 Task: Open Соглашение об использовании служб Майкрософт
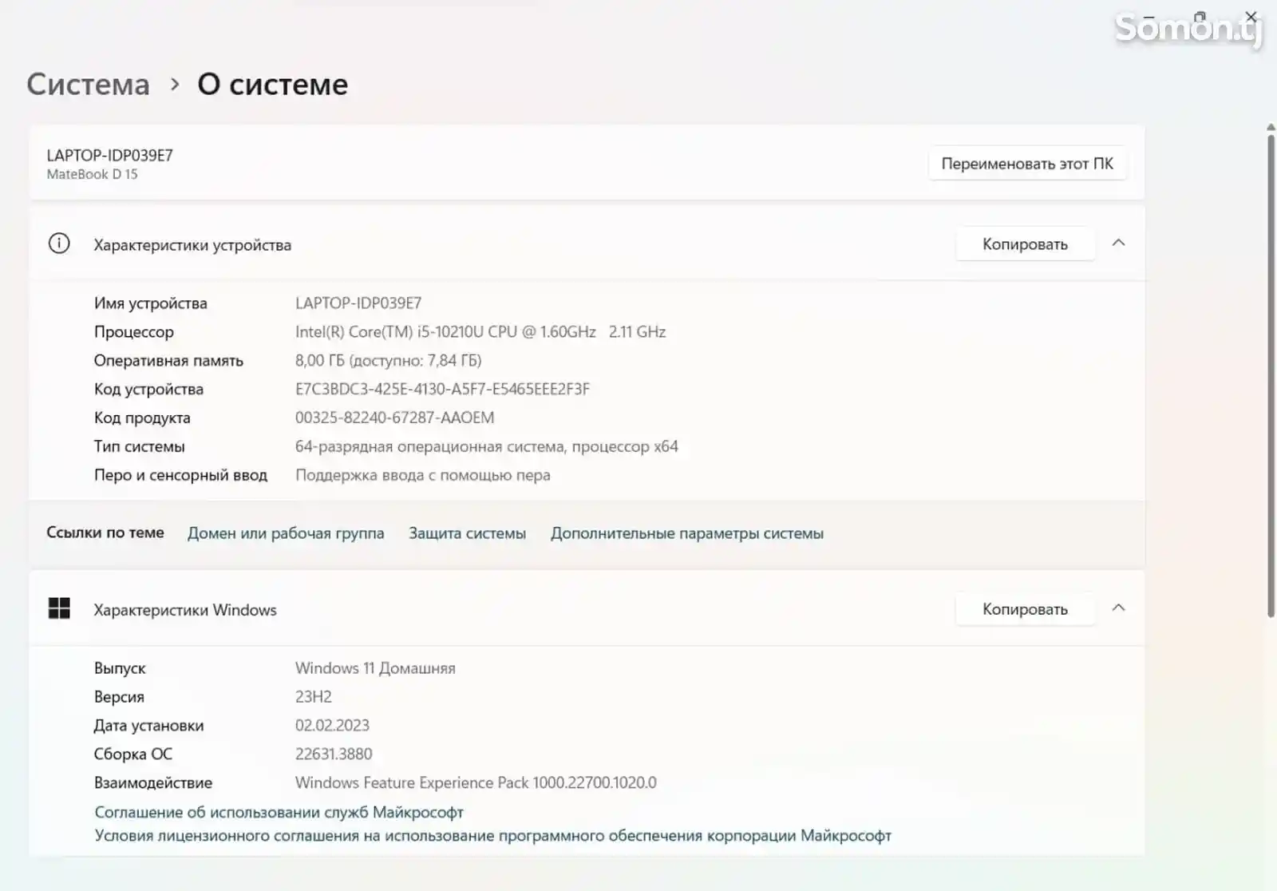279,812
